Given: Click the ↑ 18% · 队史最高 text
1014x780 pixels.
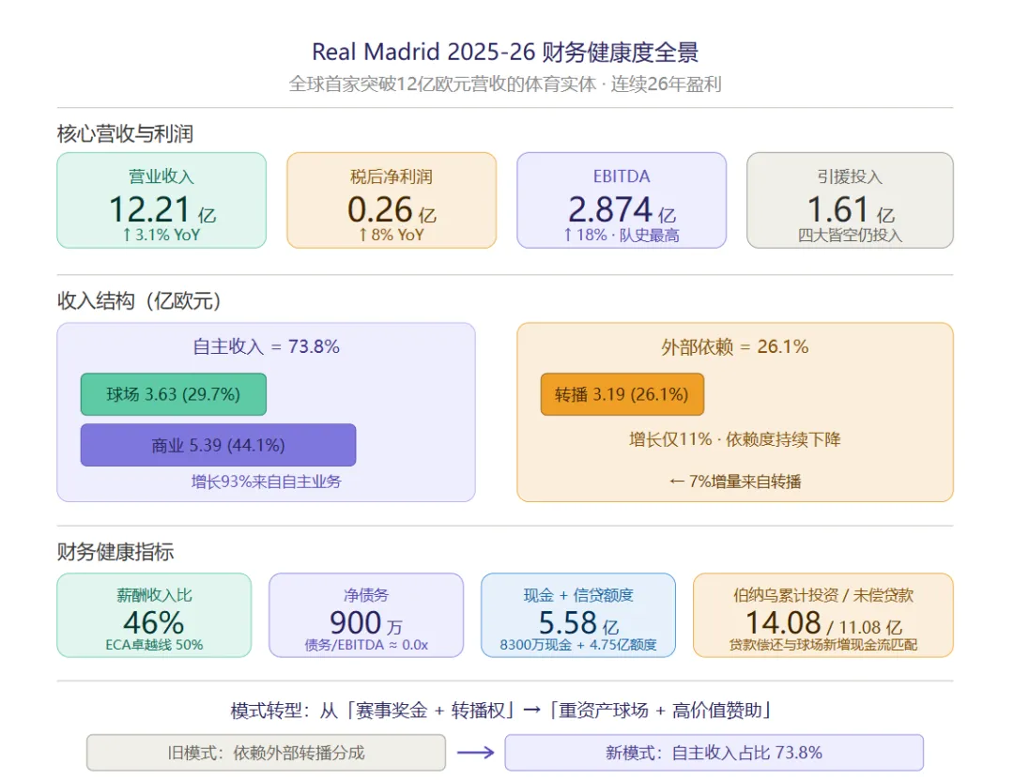Looking at the screenshot, I should coord(622,235).
